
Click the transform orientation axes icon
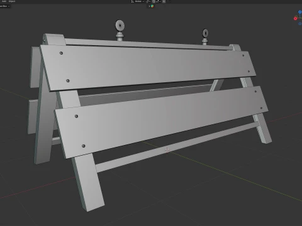pos(133,1)
